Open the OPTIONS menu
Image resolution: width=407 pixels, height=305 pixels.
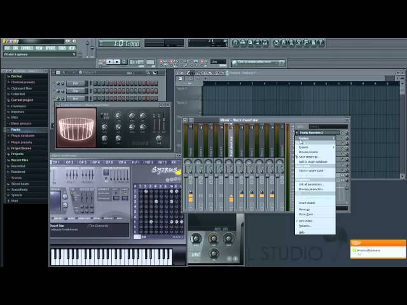tap(50, 48)
